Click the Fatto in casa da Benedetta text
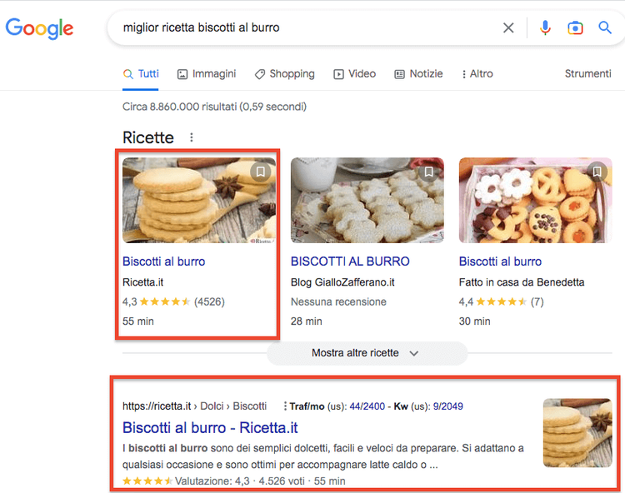 coord(522,282)
